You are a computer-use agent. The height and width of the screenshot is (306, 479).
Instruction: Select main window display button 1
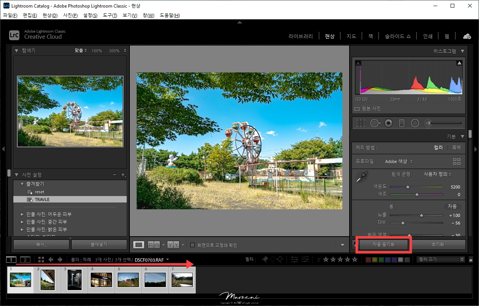pyautogui.click(x=11, y=260)
